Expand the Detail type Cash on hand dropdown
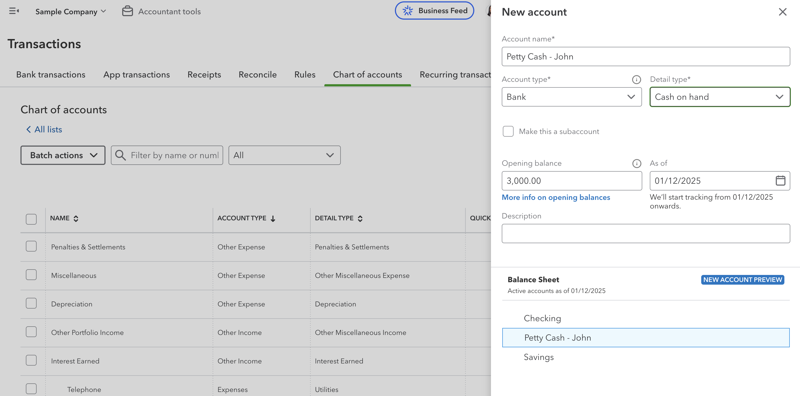The height and width of the screenshot is (396, 800). tap(720, 97)
